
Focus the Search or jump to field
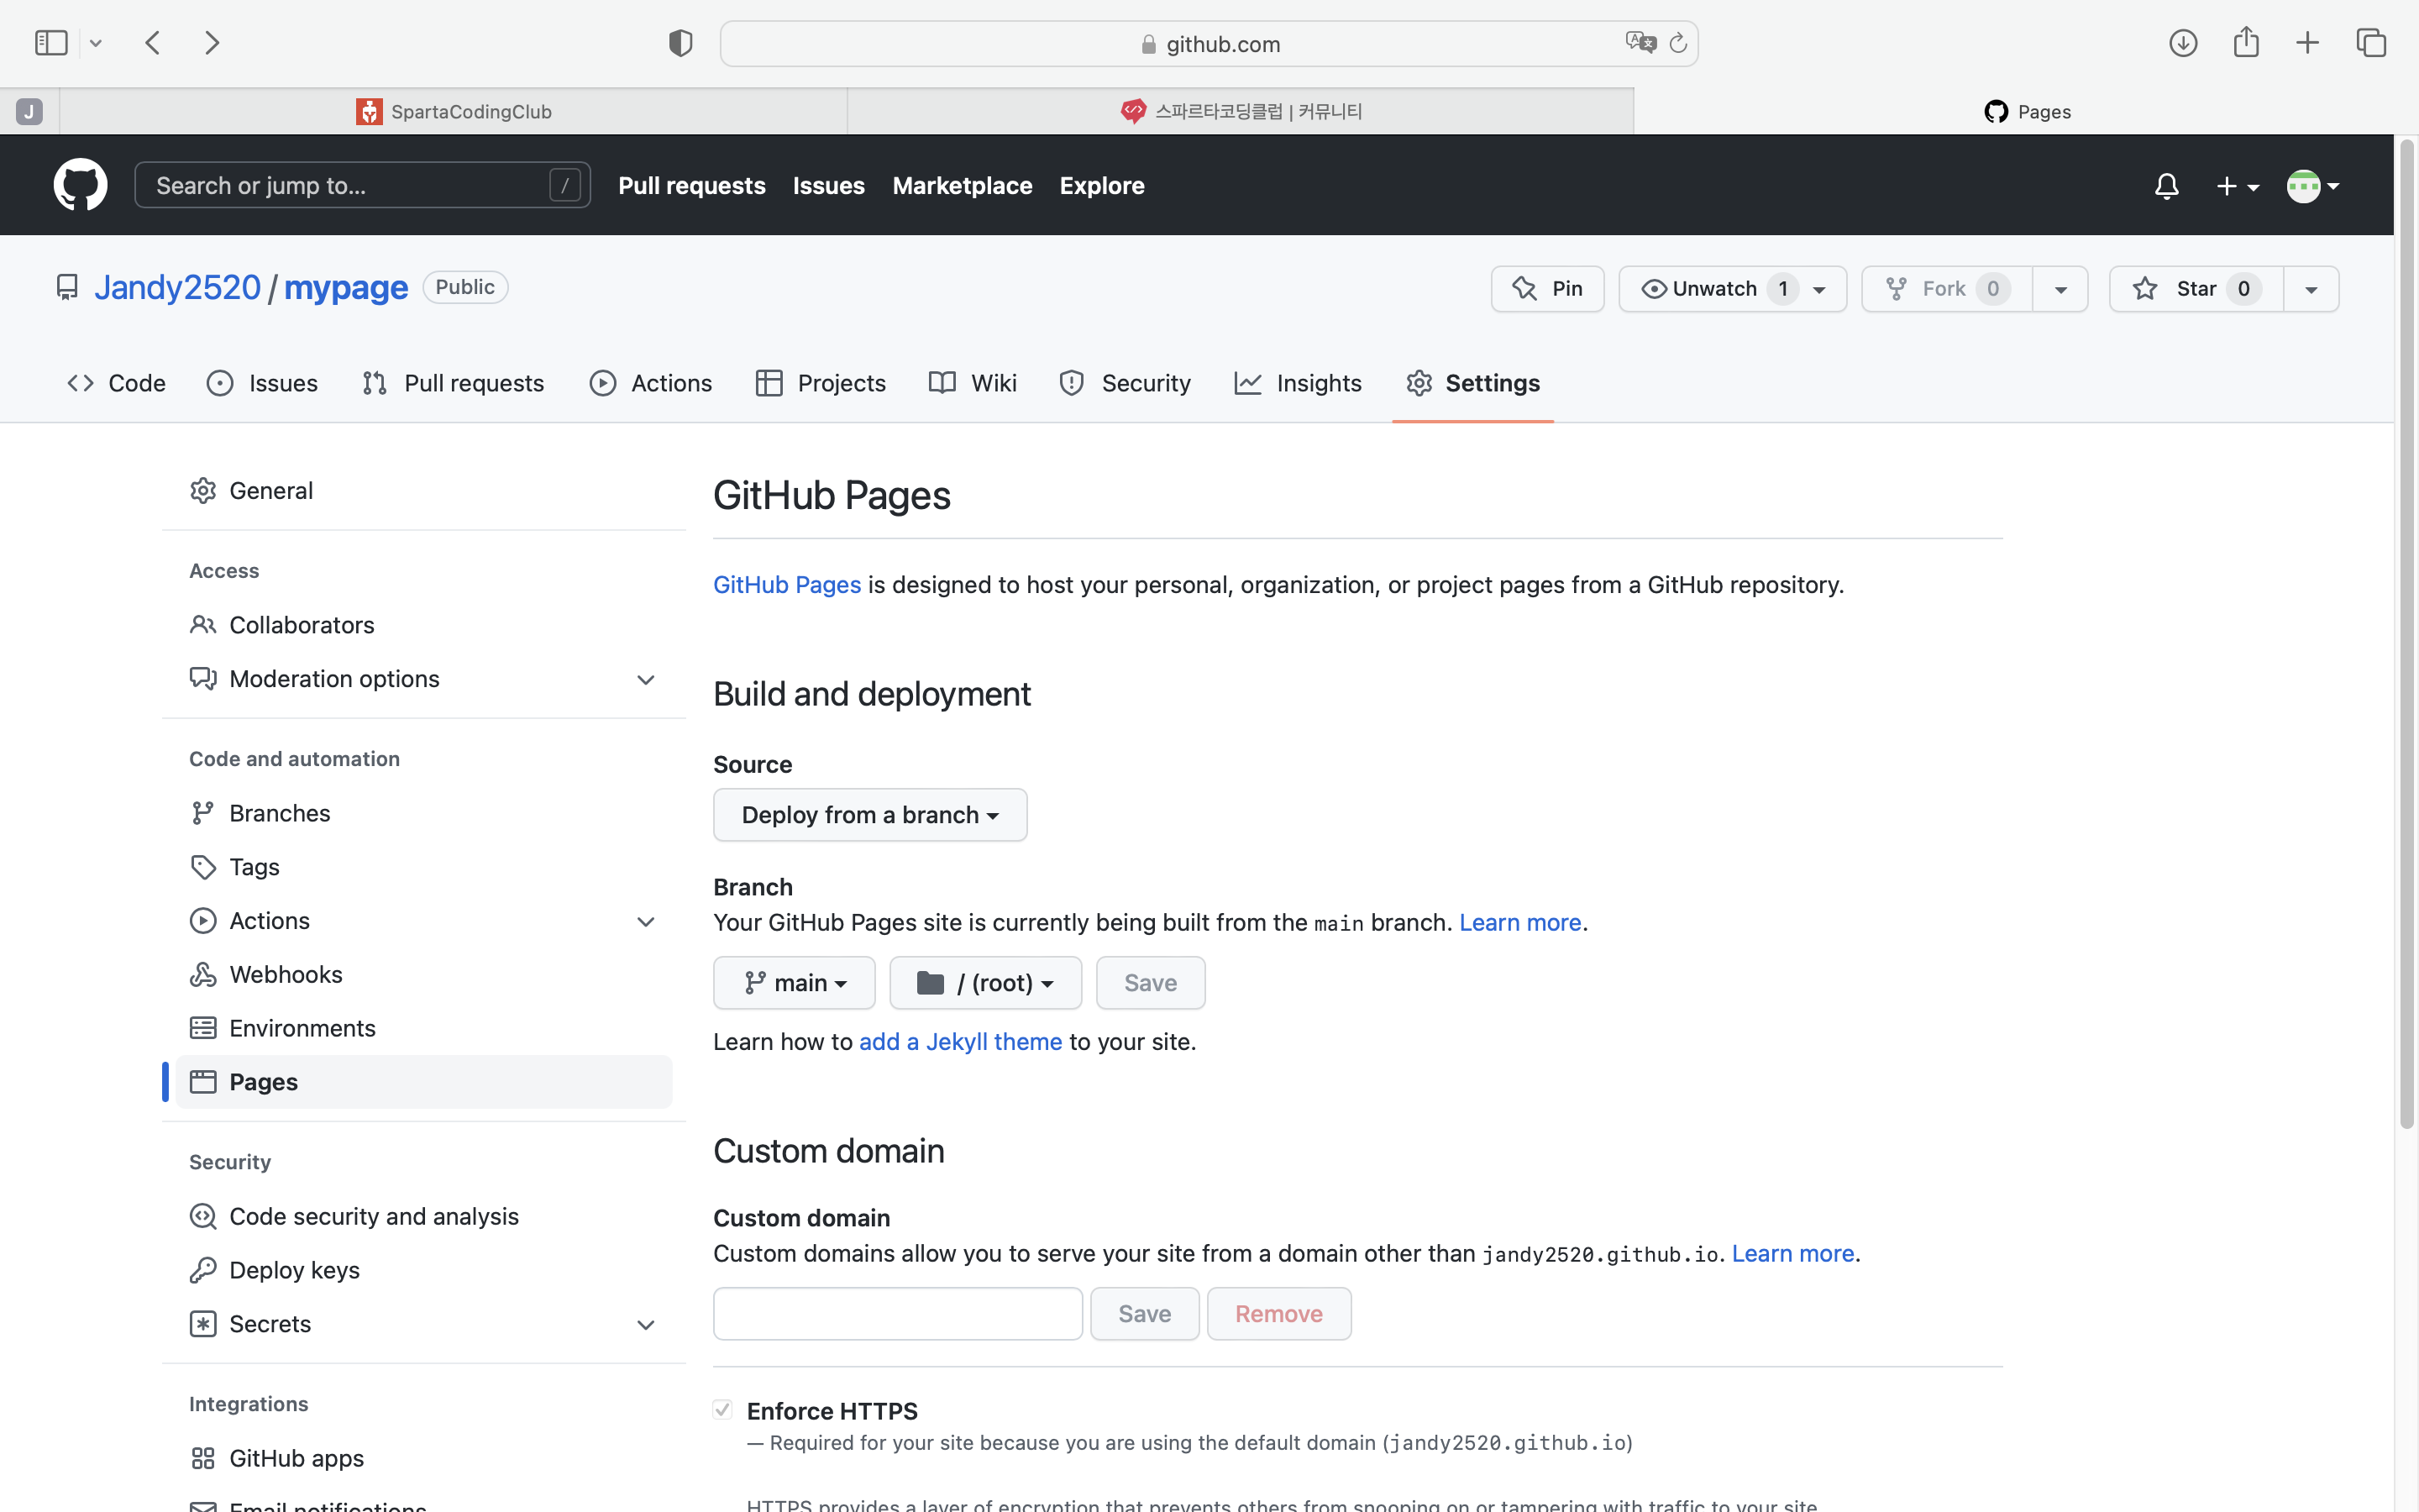pyautogui.click(x=363, y=185)
